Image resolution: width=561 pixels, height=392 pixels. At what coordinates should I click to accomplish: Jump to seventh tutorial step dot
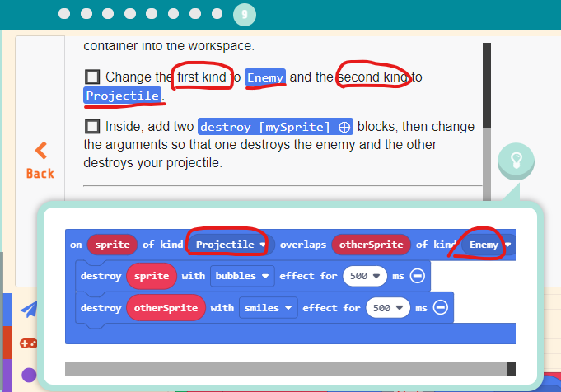click(x=195, y=14)
